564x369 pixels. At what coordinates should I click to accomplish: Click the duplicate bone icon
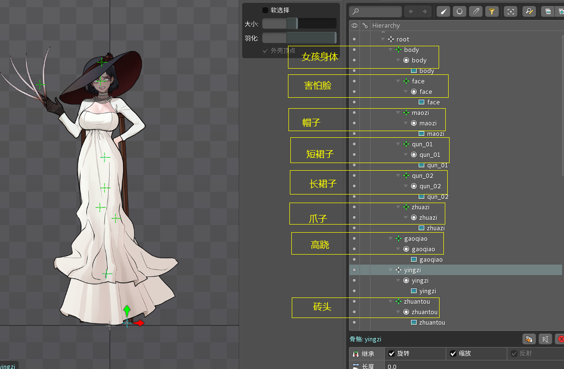click(528, 339)
